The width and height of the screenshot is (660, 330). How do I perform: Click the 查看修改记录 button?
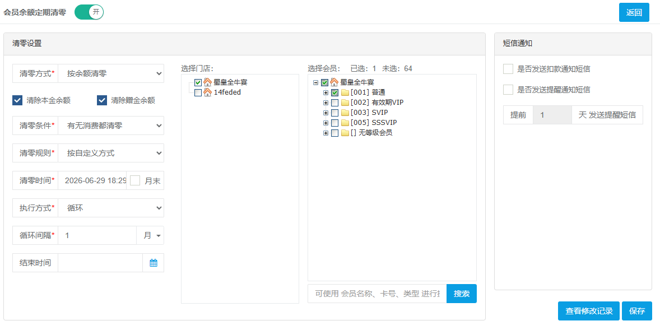[x=588, y=311]
